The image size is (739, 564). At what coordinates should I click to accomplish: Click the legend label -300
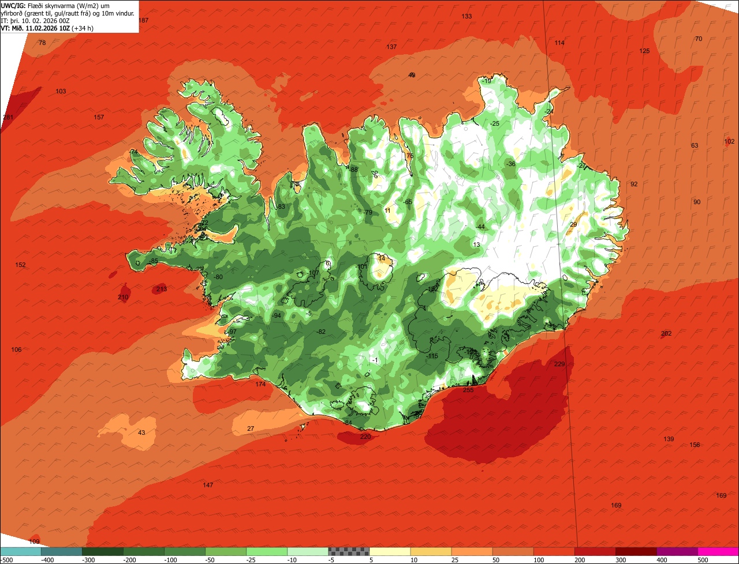pyautogui.click(x=89, y=560)
